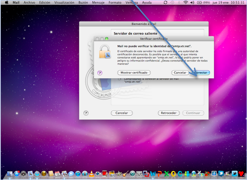The height and width of the screenshot is (180, 247).
Task: Open the Visualización menu
Action: (64, 3)
